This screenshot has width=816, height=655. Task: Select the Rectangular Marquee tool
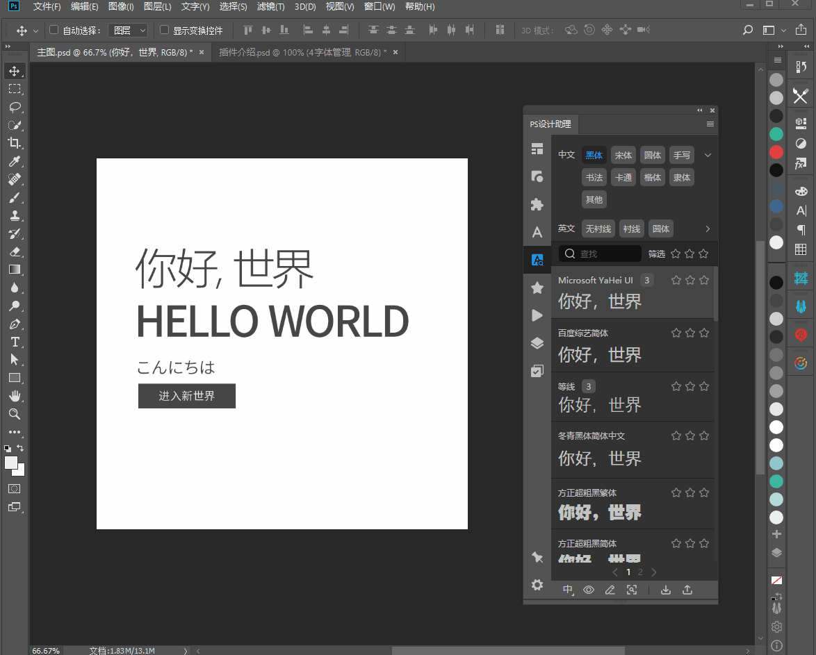(15, 89)
